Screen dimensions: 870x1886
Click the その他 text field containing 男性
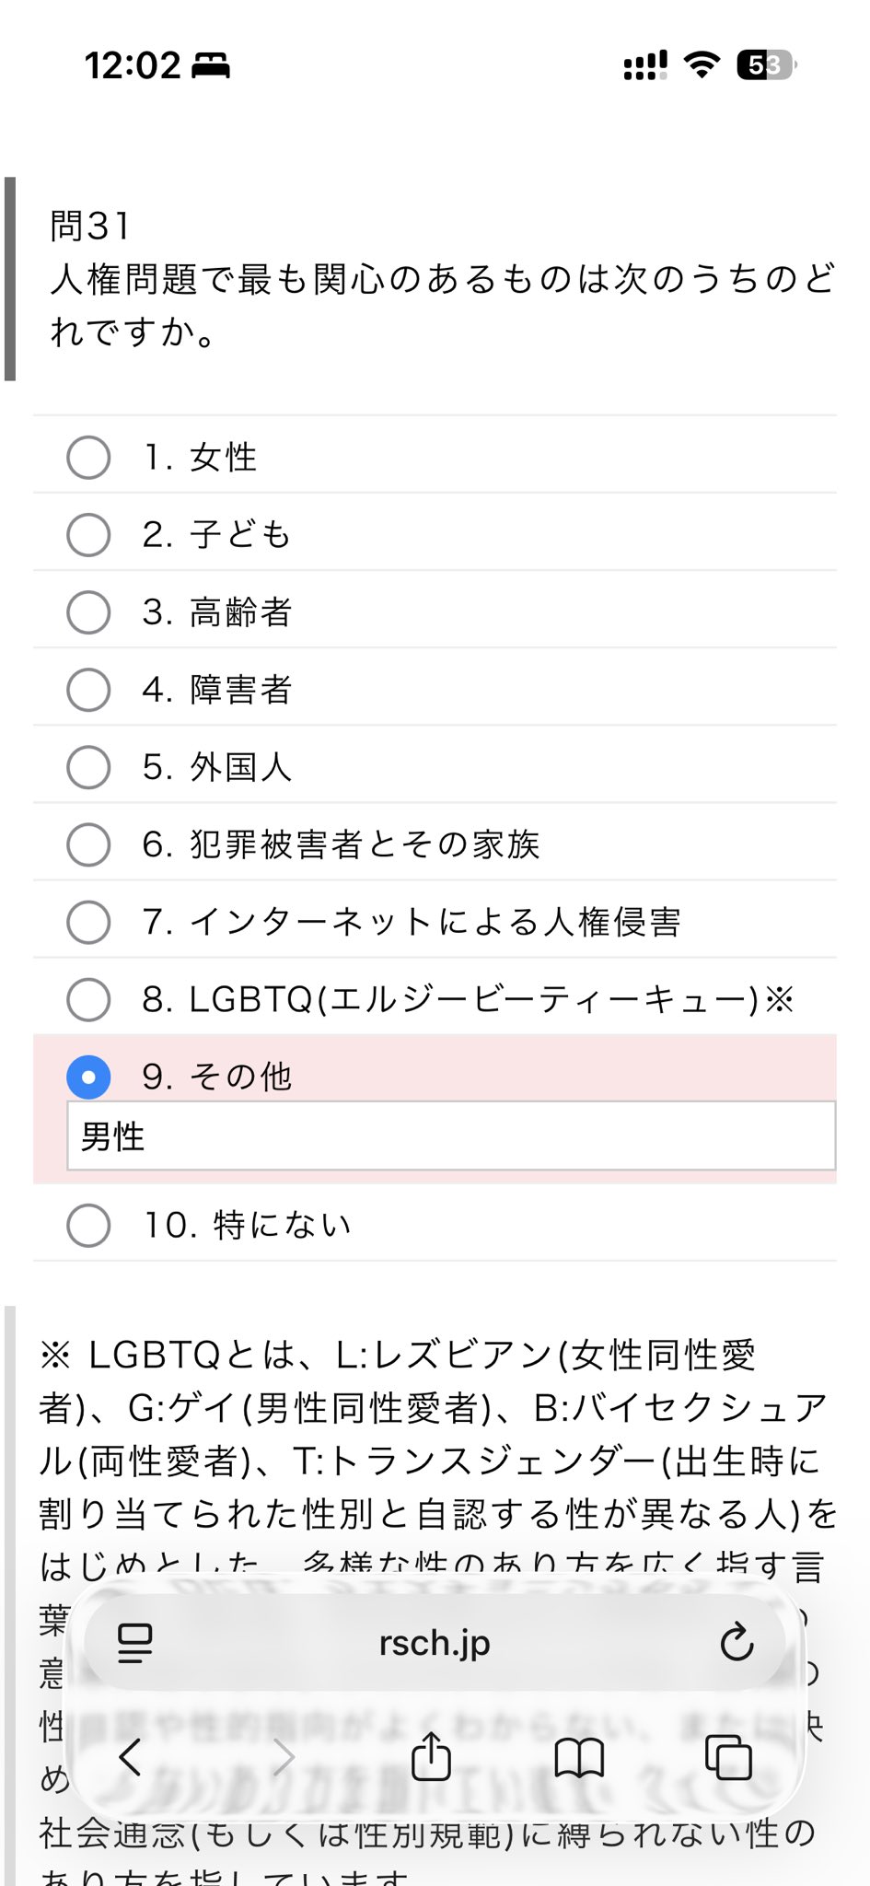click(451, 1136)
